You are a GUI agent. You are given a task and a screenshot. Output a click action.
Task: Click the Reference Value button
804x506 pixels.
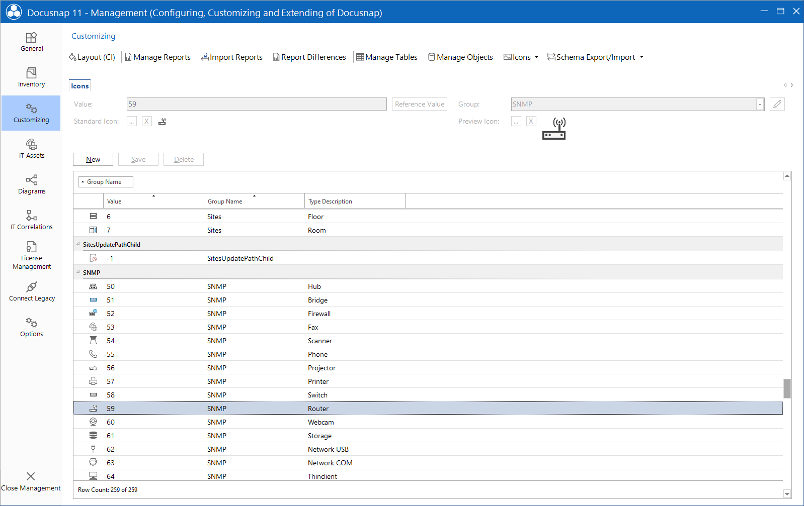coord(419,104)
